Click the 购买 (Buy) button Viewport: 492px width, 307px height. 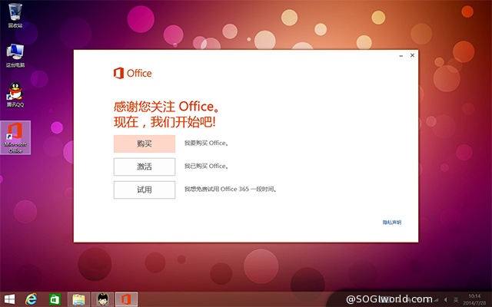click(x=145, y=144)
